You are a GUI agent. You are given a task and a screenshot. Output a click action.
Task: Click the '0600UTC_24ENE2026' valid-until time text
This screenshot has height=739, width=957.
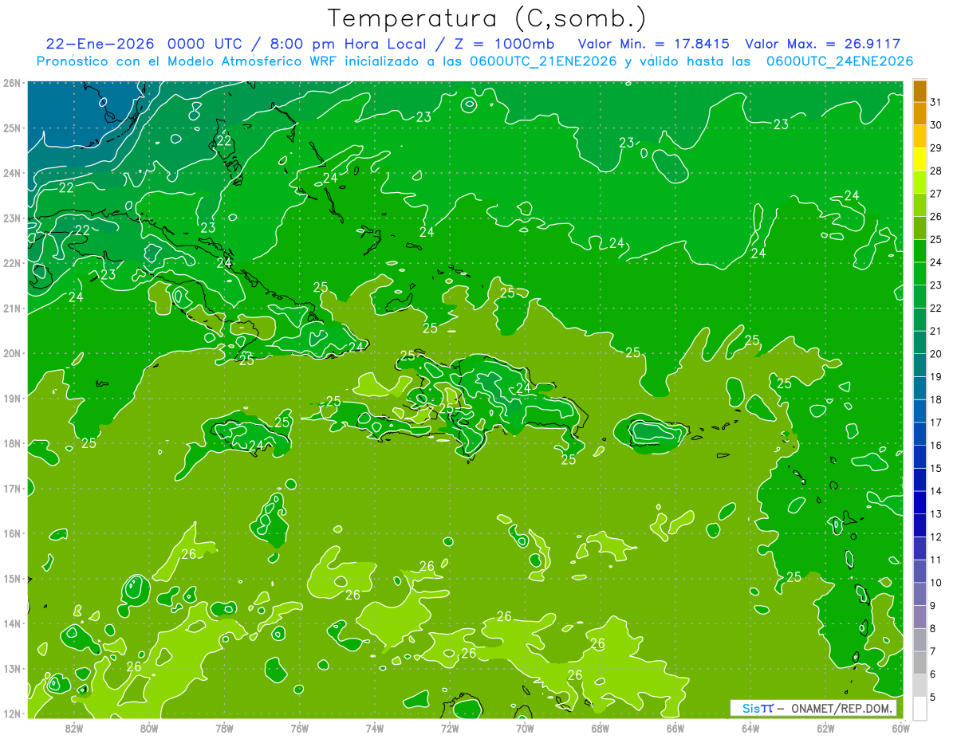(x=839, y=61)
